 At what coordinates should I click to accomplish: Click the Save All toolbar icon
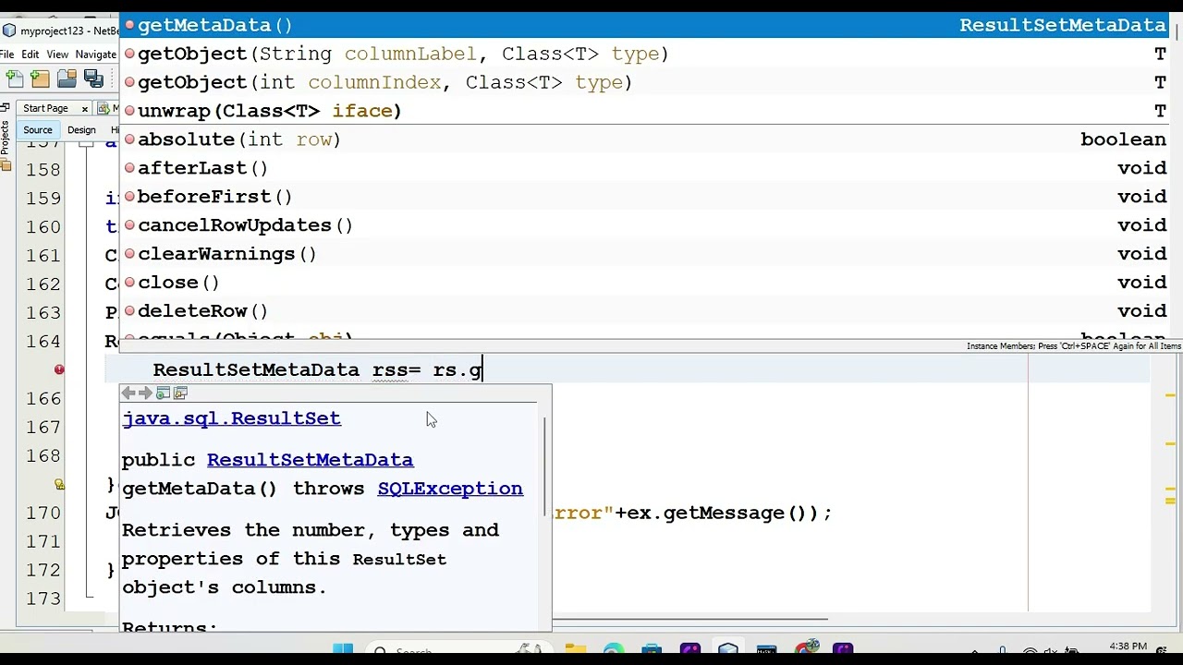(x=93, y=79)
